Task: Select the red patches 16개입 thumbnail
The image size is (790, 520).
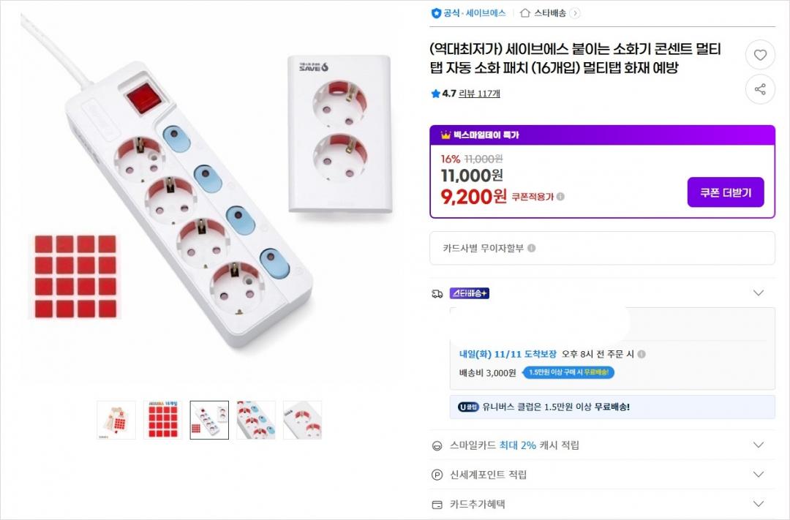Action: [163, 420]
